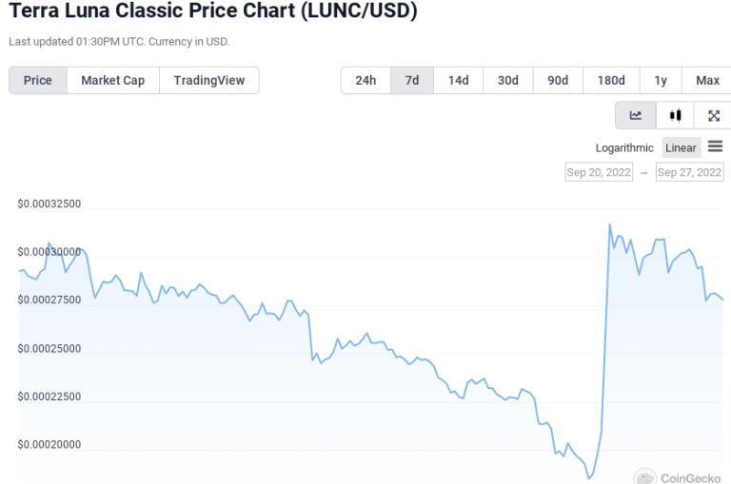Choose the 30d time range
This screenshot has width=731, height=484.
508,81
